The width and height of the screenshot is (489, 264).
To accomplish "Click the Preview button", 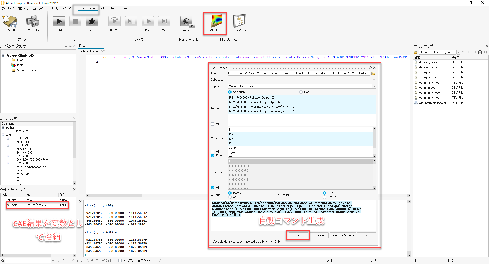I will point(319,235).
